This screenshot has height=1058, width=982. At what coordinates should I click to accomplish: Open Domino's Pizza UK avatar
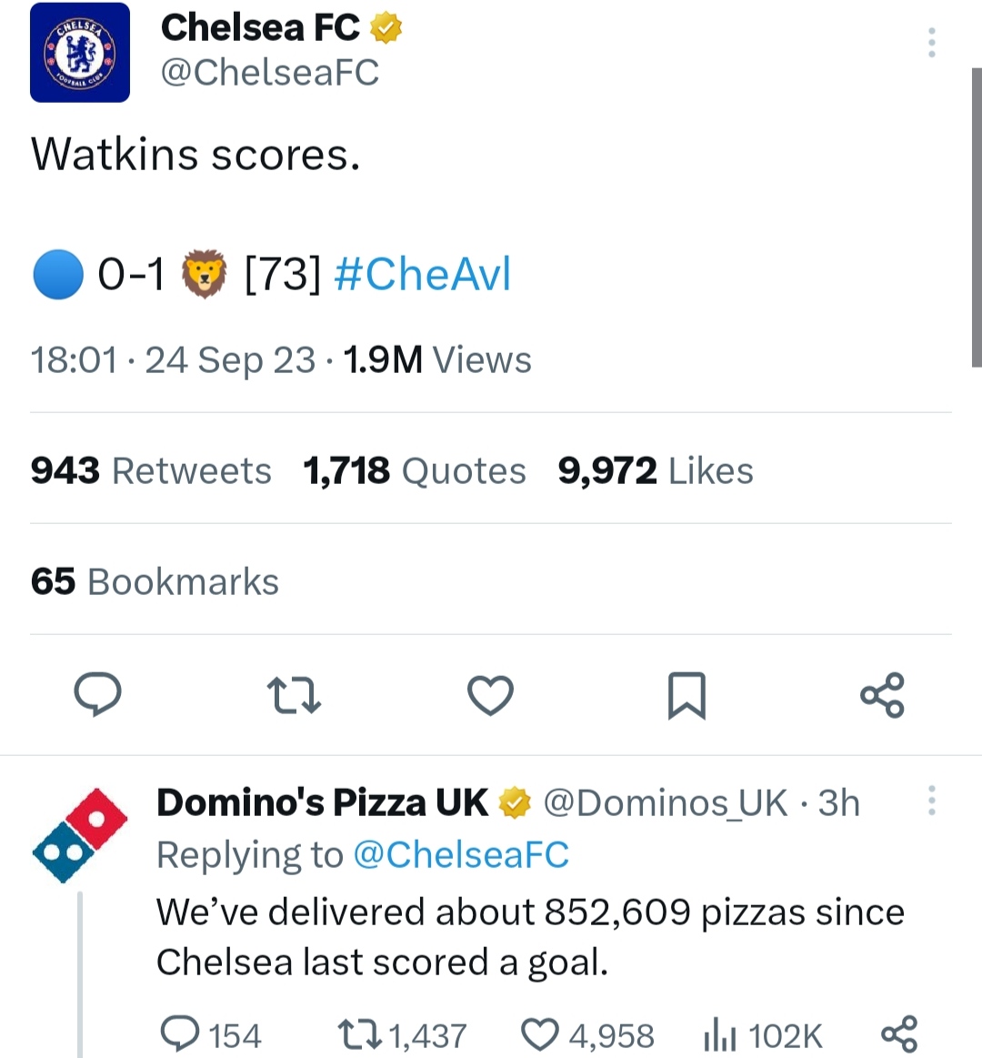80,835
